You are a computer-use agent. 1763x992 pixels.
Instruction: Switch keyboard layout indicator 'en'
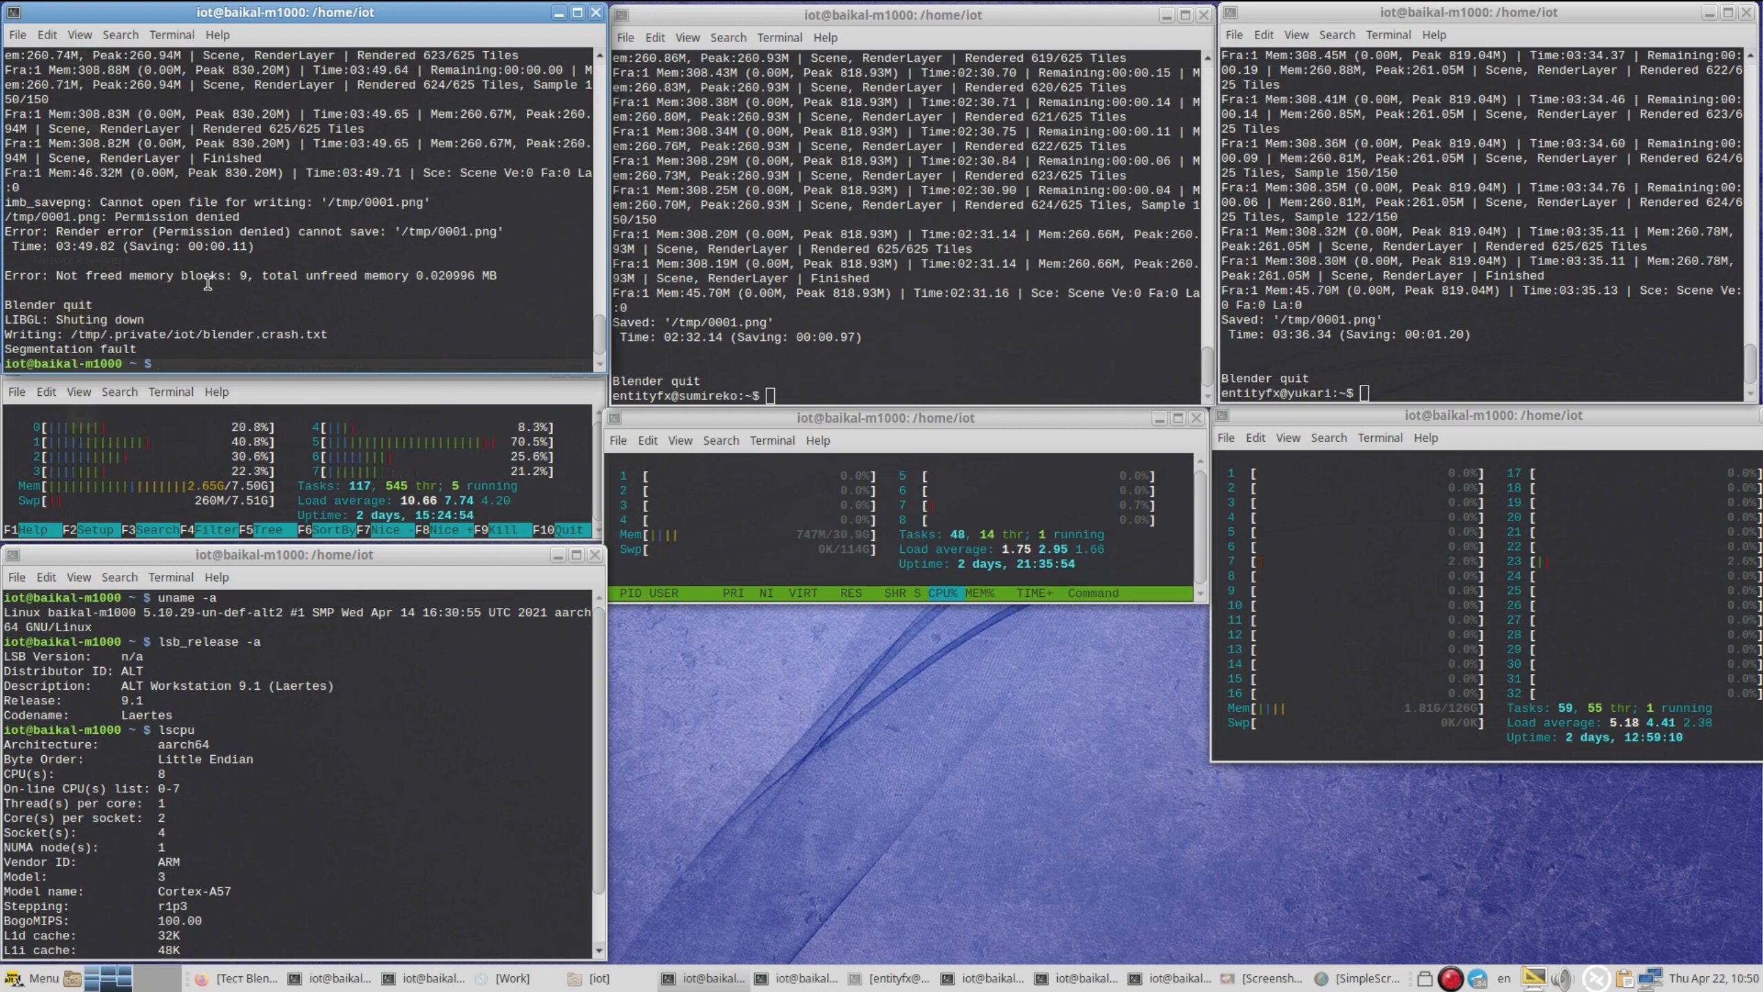coord(1504,978)
